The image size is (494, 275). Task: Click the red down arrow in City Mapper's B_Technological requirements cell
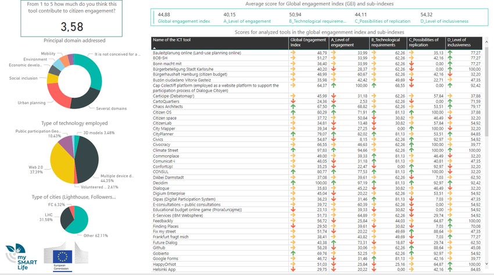coord(374,128)
